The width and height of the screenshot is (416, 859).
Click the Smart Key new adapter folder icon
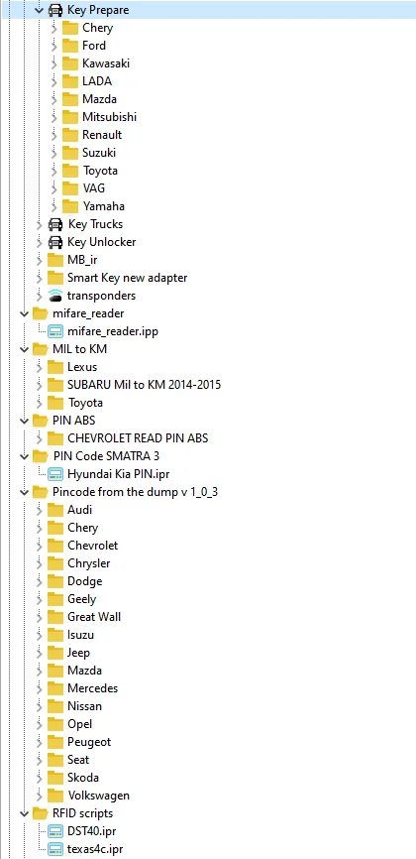pos(55,277)
